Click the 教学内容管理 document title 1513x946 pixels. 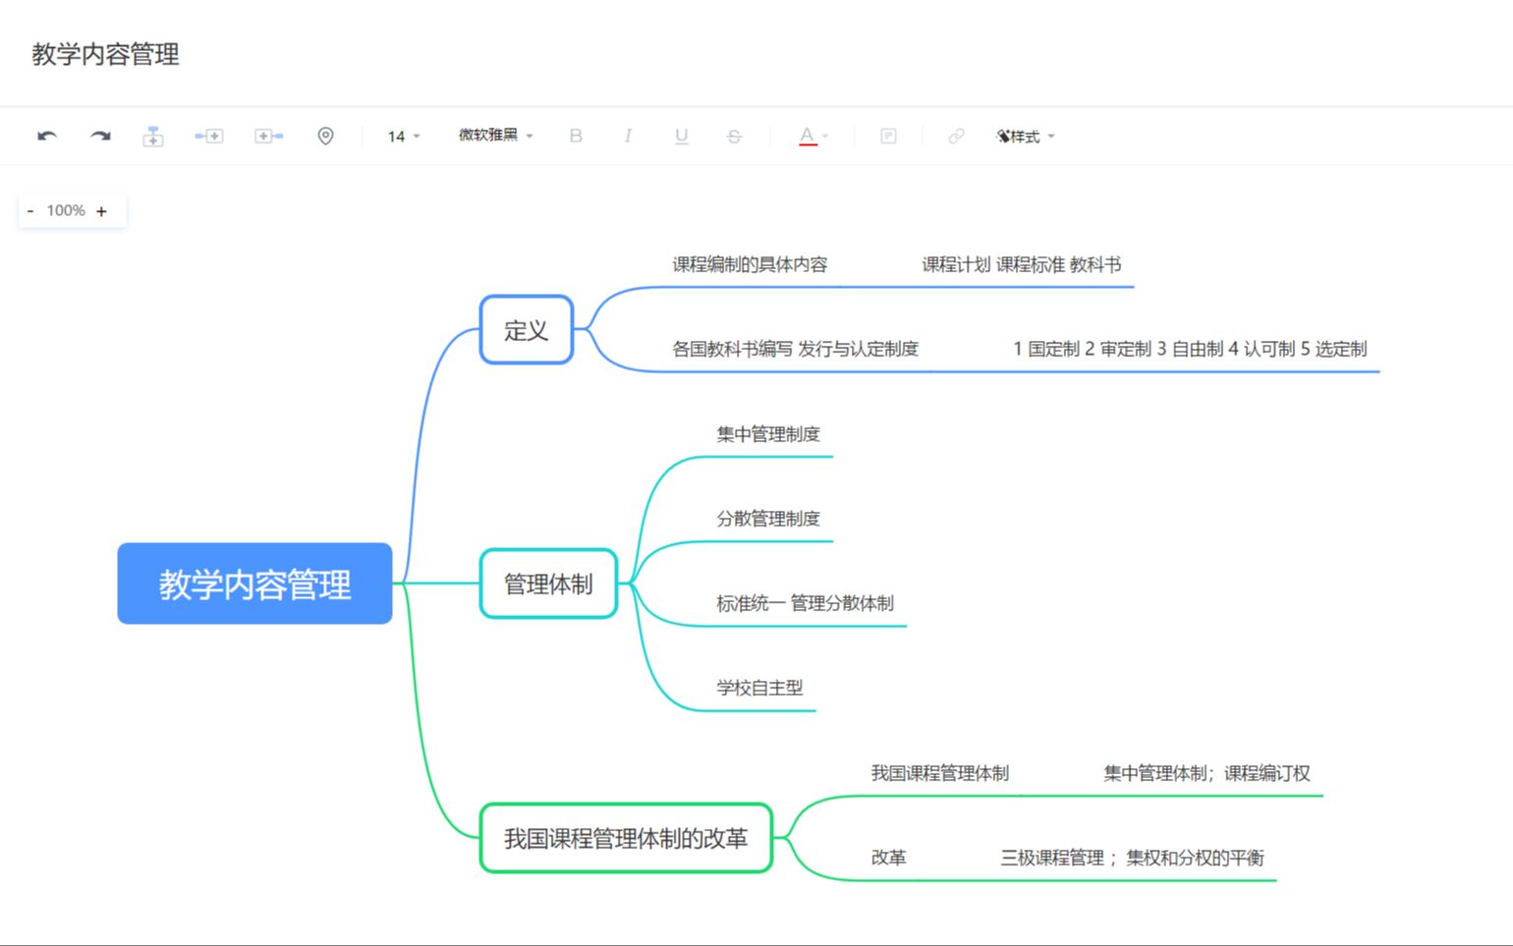coord(105,54)
